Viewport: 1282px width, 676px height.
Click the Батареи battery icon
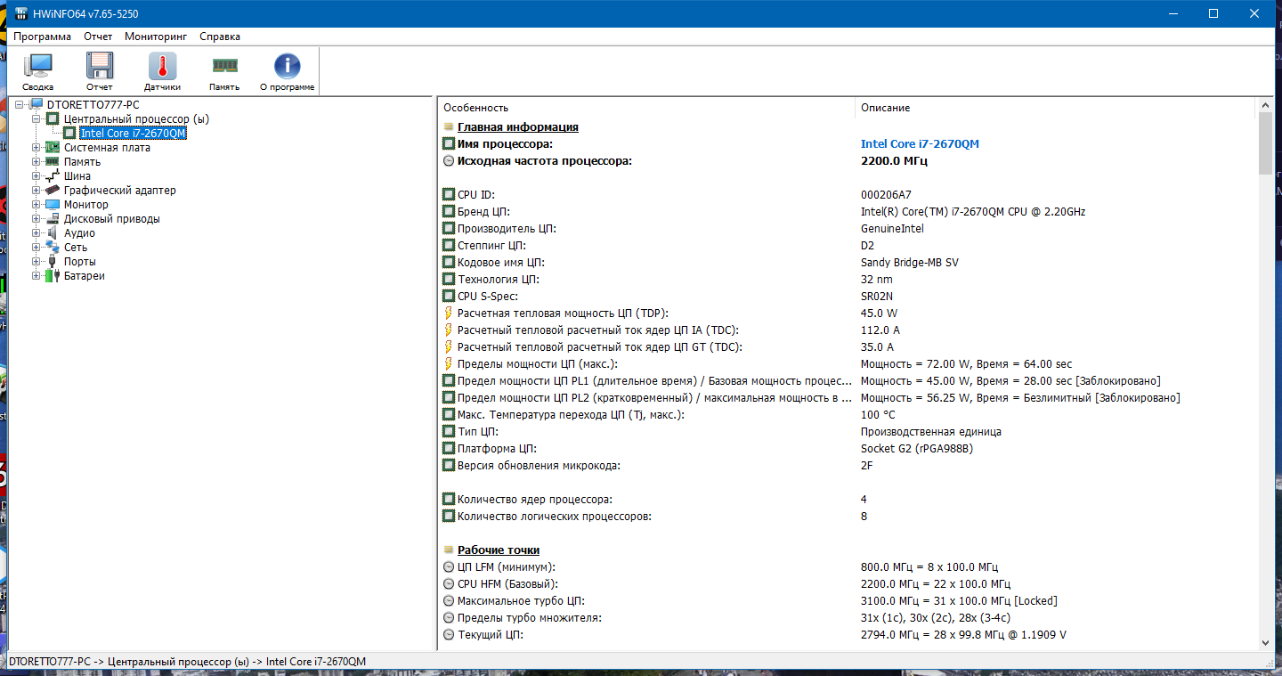pos(53,276)
